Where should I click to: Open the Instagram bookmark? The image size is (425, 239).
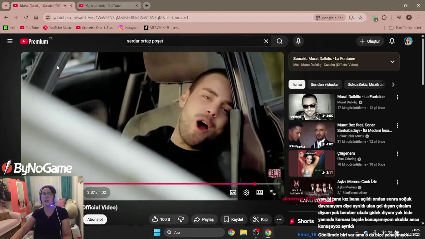(129, 28)
